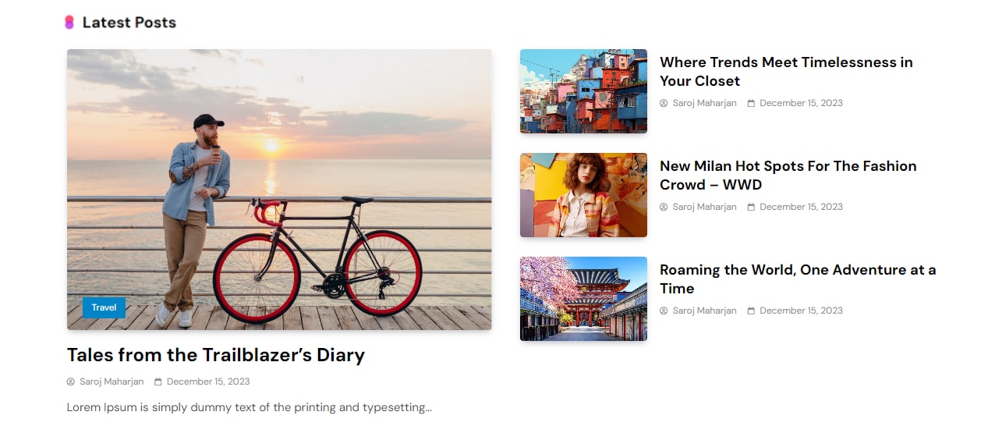This screenshot has width=988, height=433.
Task: Click the colorful houses thumbnail
Action: pyautogui.click(x=583, y=91)
